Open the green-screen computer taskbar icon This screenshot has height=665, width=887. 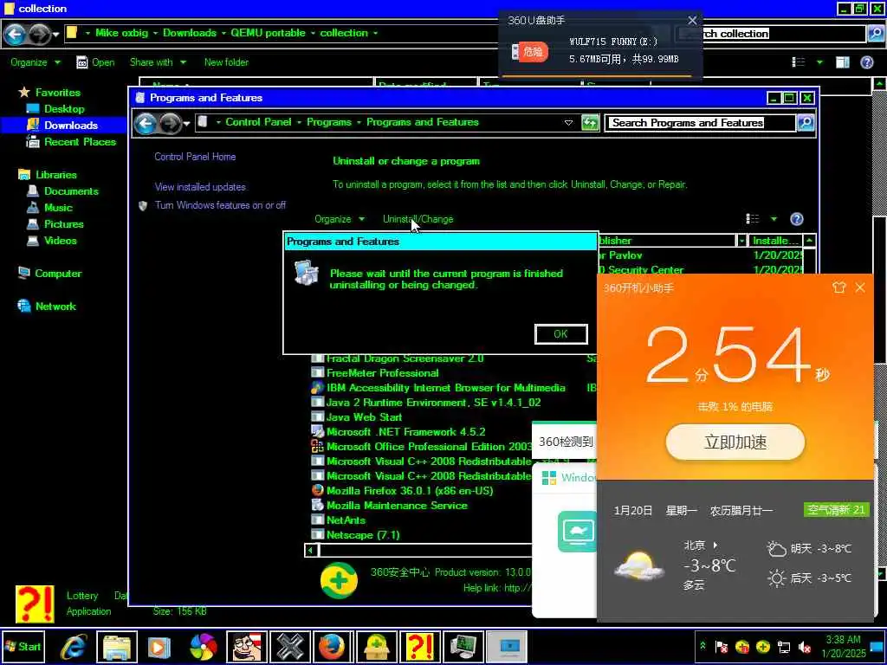tap(463, 647)
